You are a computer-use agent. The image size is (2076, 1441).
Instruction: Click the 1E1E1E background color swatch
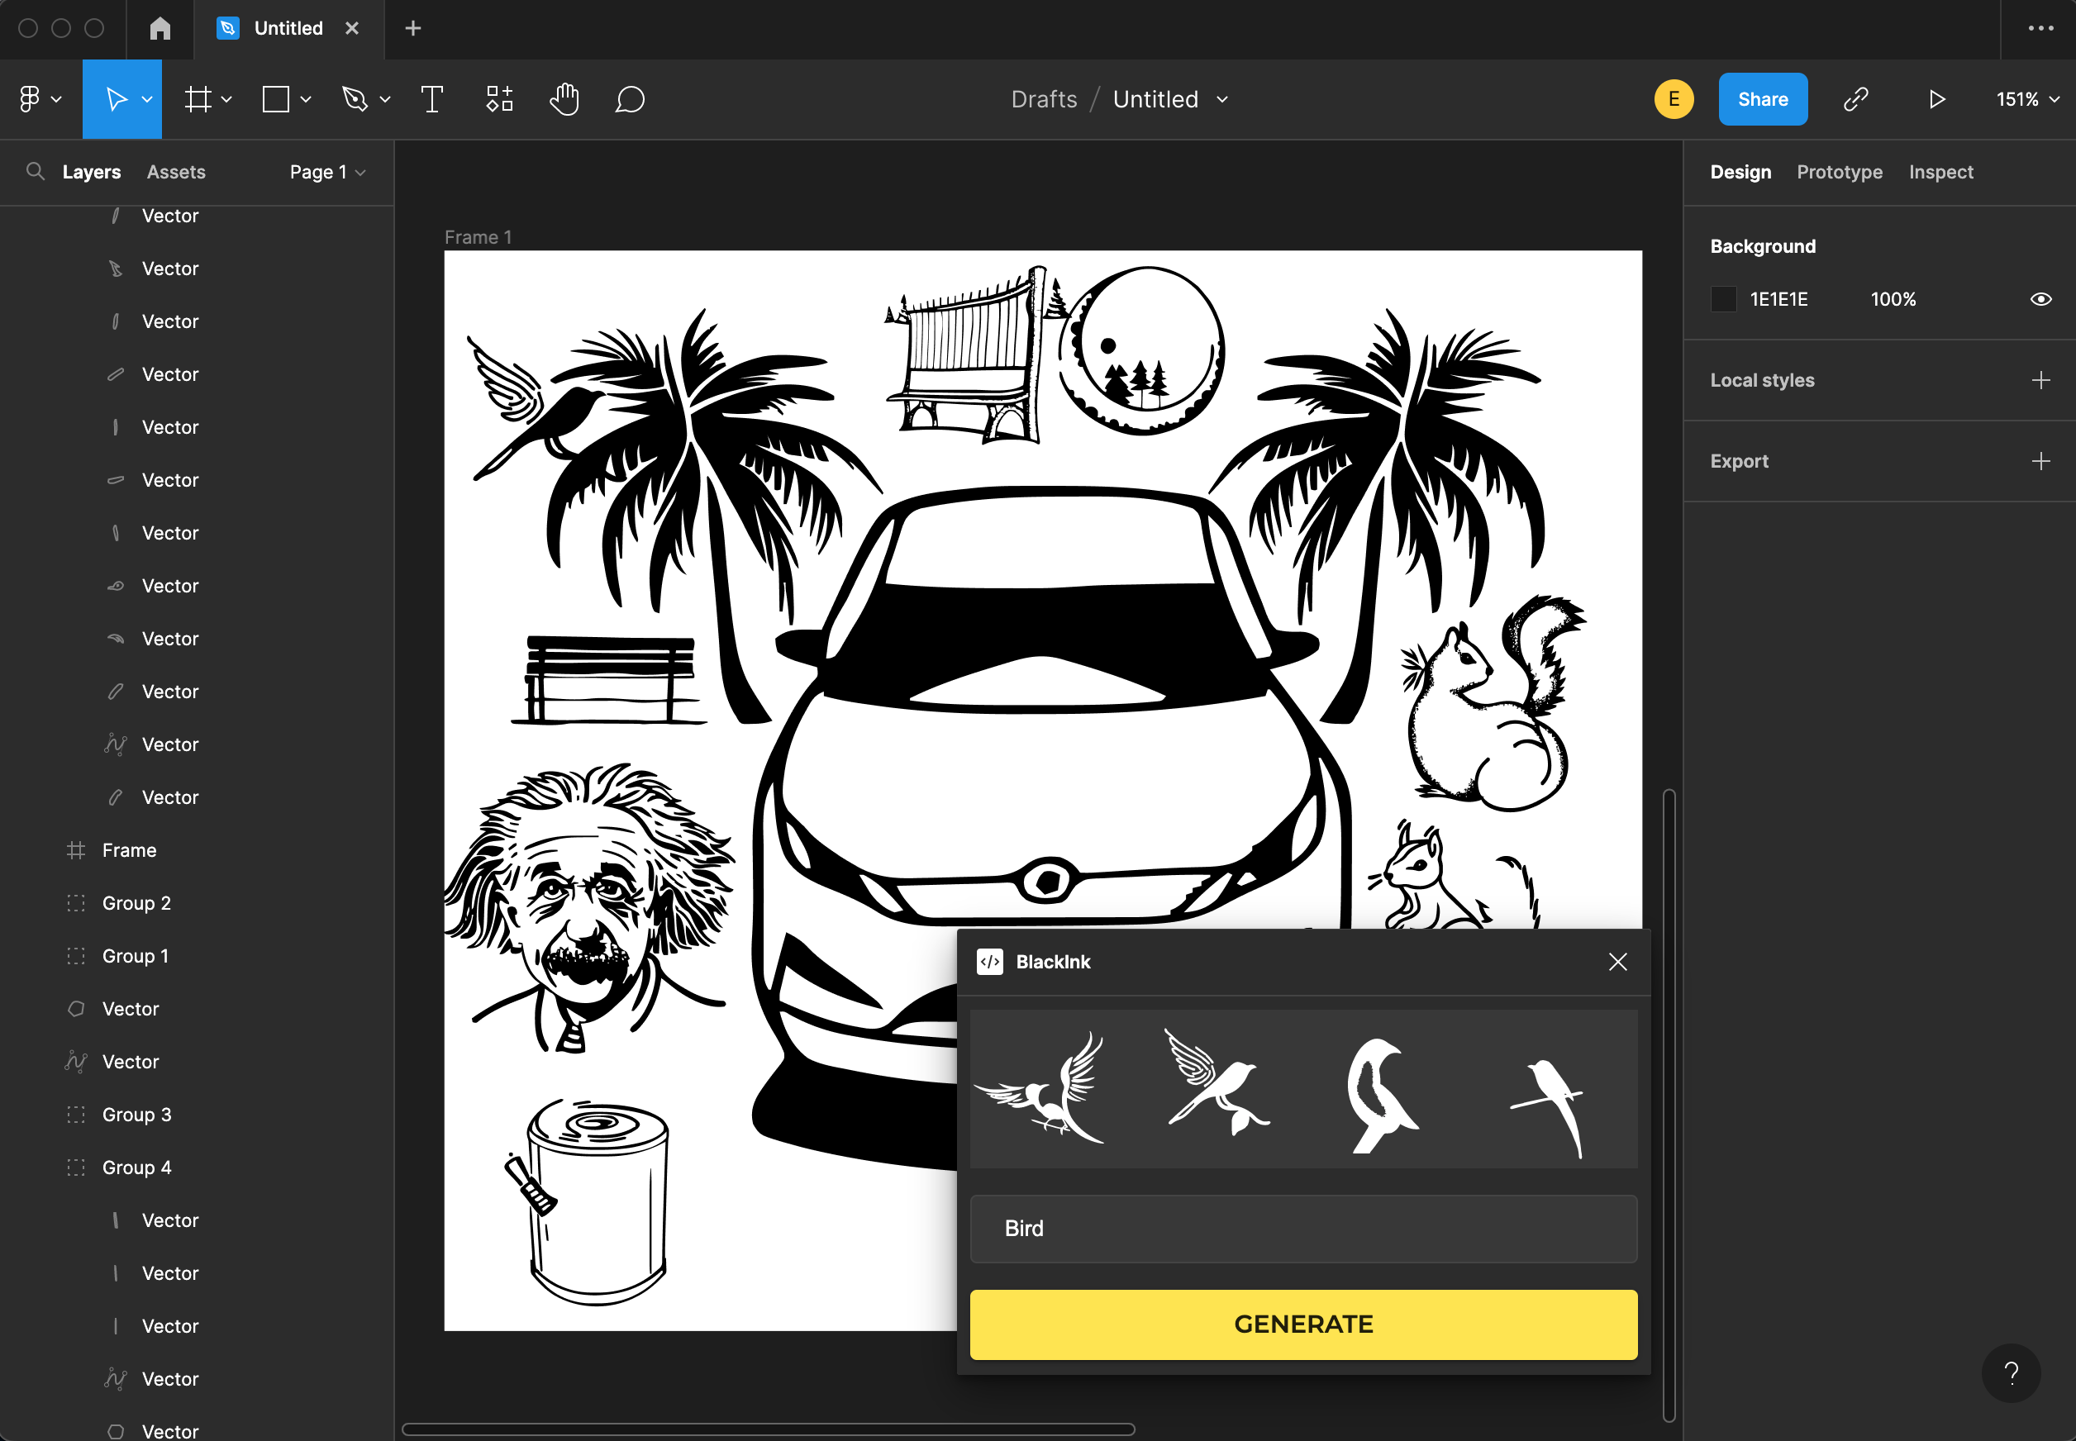coord(1723,299)
